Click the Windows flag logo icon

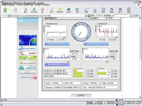[x=139, y=5]
